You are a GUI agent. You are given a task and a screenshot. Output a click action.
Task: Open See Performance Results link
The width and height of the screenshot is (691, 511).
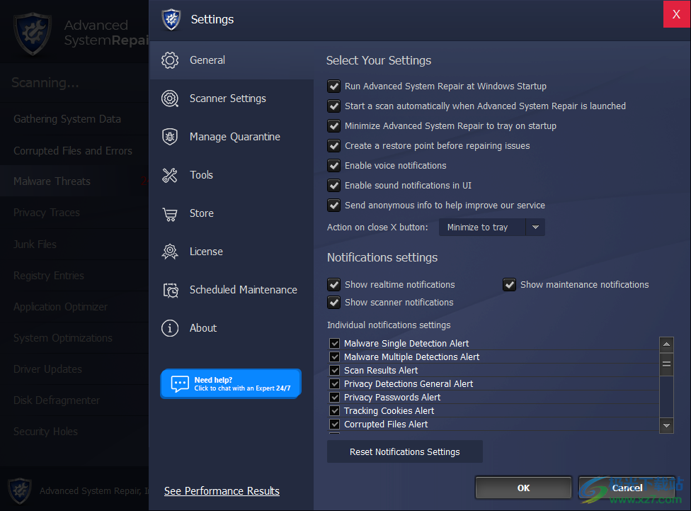pyautogui.click(x=222, y=491)
